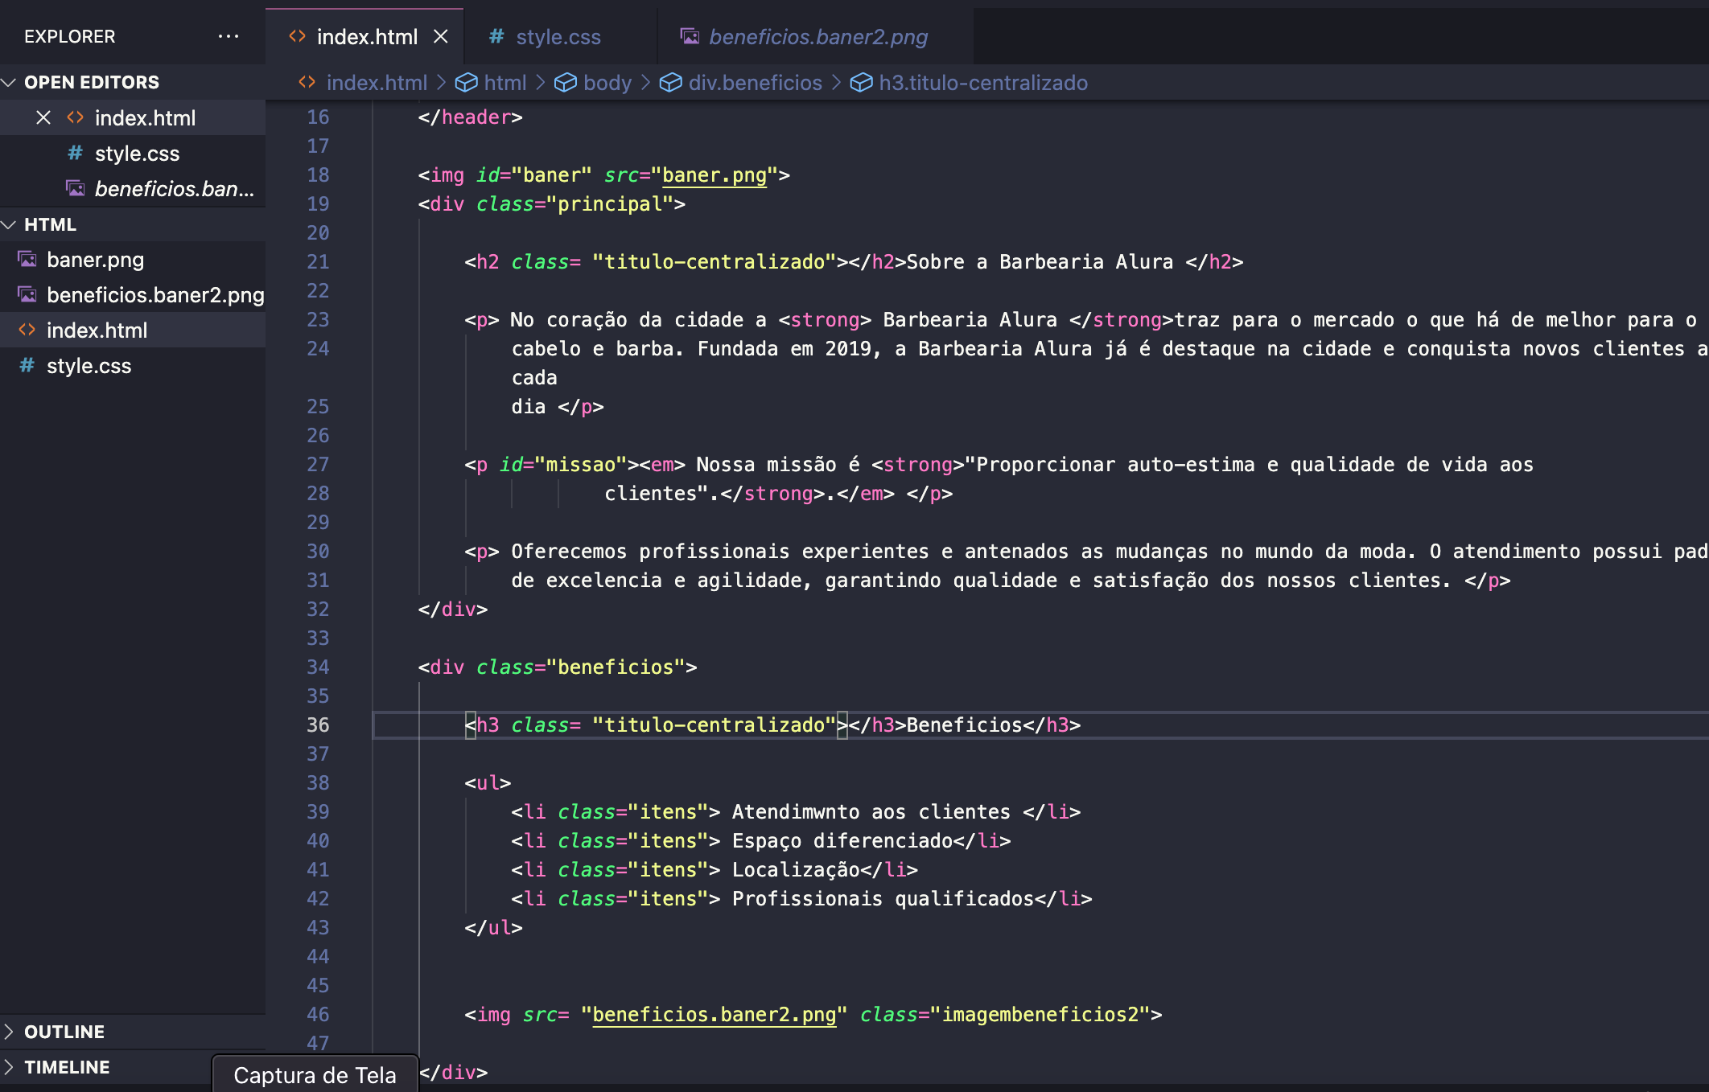Open index.html from Open Editors list

pos(145,118)
